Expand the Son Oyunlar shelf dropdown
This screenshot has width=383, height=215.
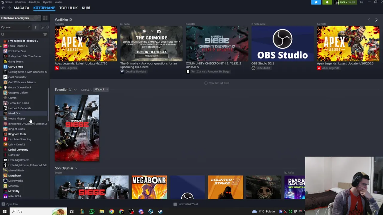(x=76, y=168)
